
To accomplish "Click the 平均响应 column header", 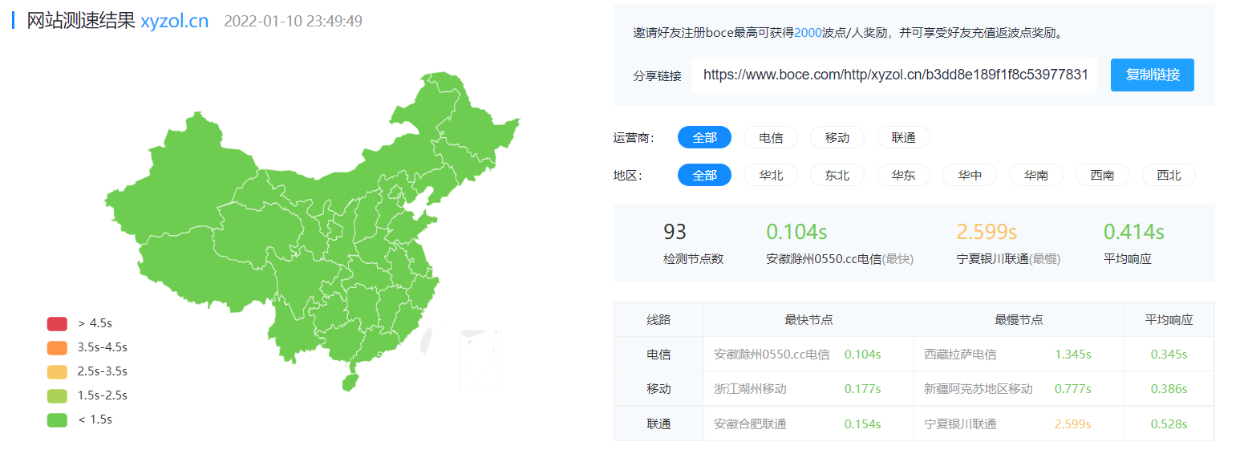I will click(x=1169, y=319).
